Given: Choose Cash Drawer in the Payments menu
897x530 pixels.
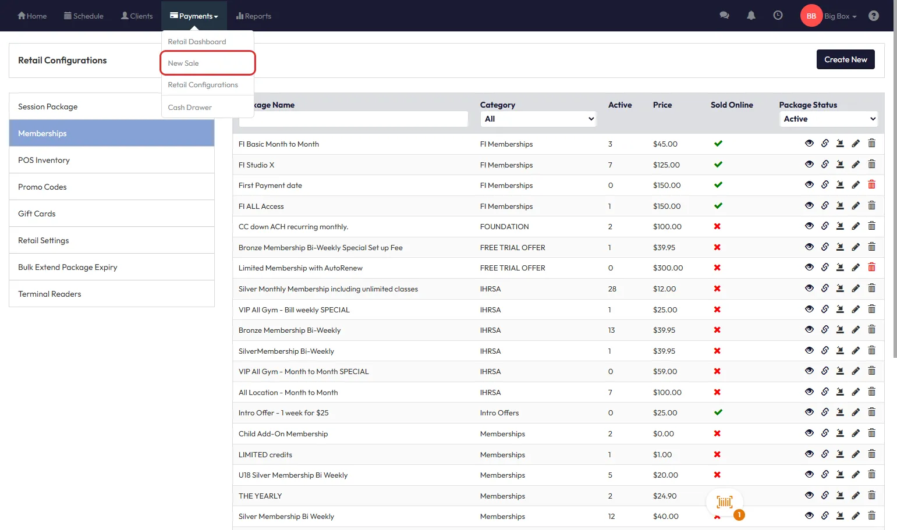Looking at the screenshot, I should [190, 108].
